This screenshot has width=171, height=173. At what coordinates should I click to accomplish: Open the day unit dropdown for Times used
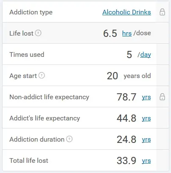[x=146, y=55]
